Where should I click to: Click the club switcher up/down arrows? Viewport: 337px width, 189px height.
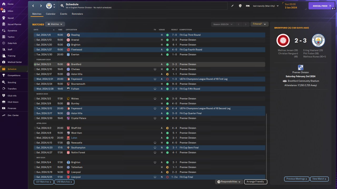[x=54, y=6]
